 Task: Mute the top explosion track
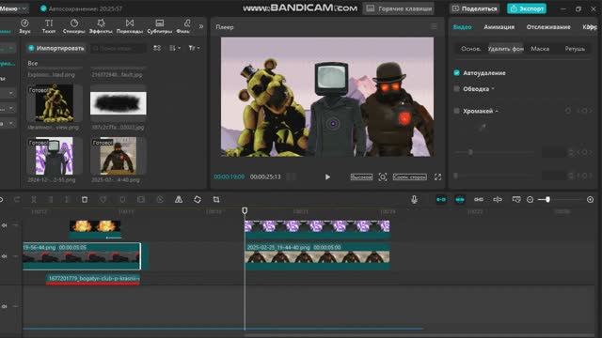pos(4,225)
